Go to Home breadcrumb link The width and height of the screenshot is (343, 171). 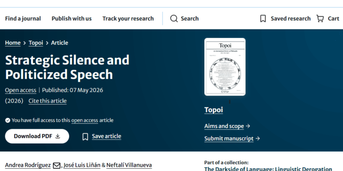pos(13,43)
